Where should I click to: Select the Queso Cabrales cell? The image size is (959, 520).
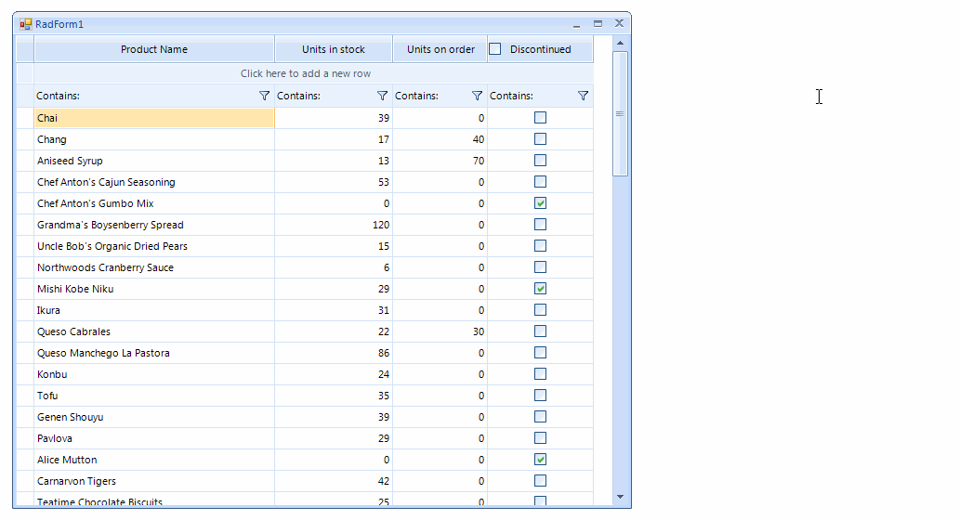pyautogui.click(x=154, y=331)
